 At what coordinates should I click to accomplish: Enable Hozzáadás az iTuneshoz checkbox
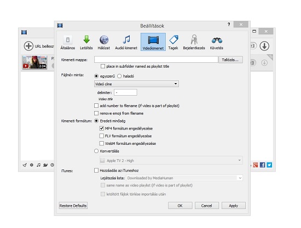[x=96, y=171]
